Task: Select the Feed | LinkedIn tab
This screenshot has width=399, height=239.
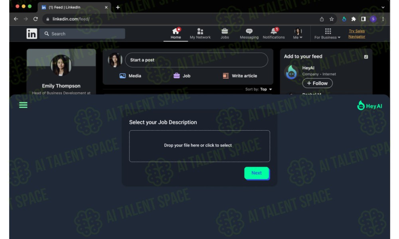Action: (75, 7)
